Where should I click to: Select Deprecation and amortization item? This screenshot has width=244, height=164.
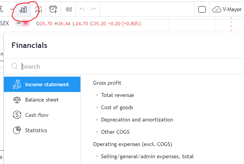point(137,120)
